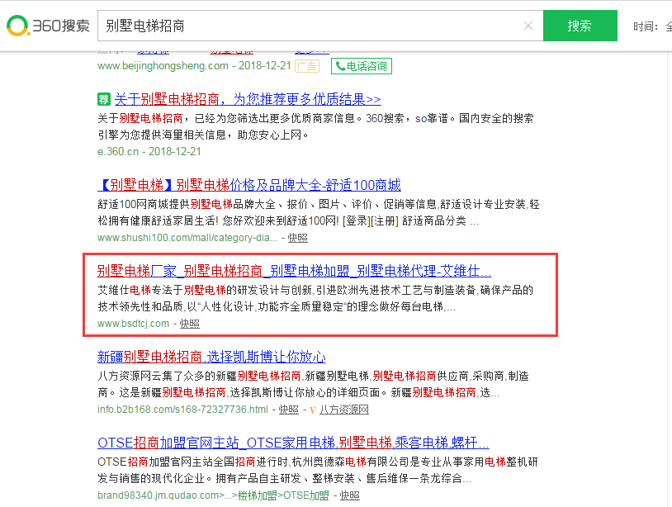Click the 广告 ad label tag
This screenshot has height=507, width=672.
(307, 66)
